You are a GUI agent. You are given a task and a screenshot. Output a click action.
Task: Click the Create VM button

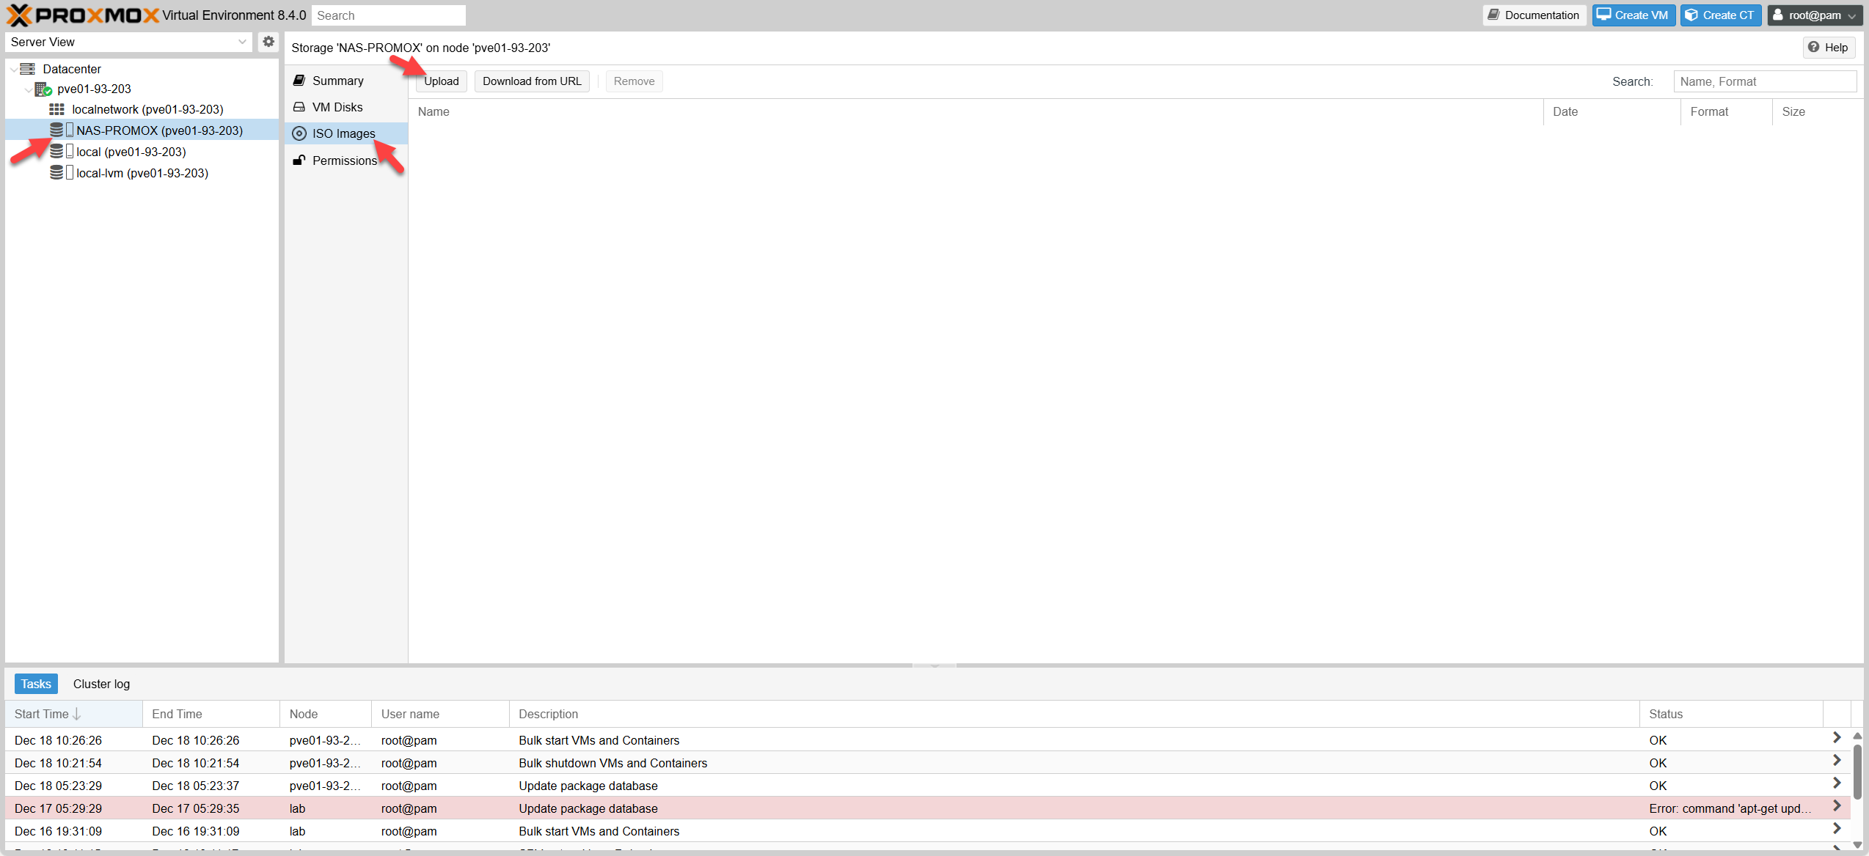coord(1633,15)
